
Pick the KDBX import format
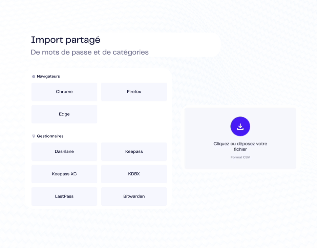click(x=134, y=174)
